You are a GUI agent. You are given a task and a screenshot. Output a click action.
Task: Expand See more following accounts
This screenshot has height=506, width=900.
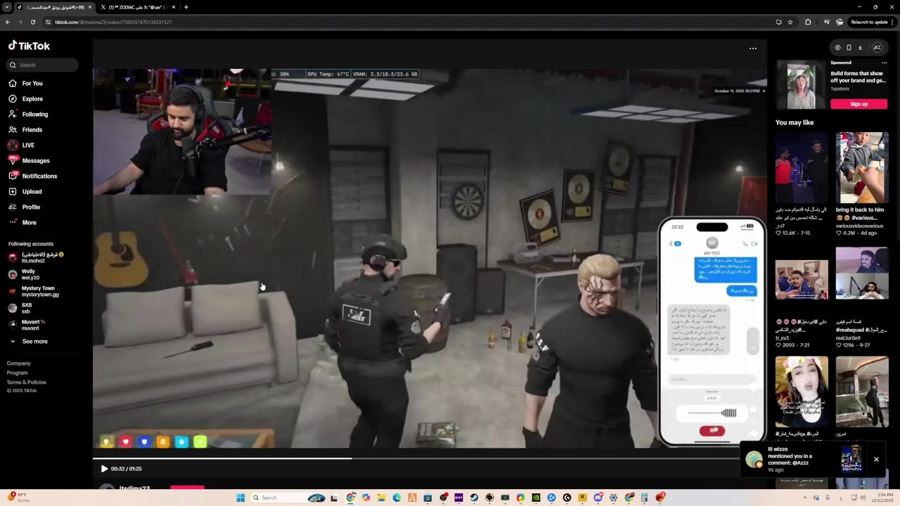28,342
